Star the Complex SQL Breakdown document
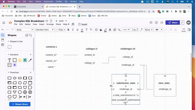 click(47, 21)
